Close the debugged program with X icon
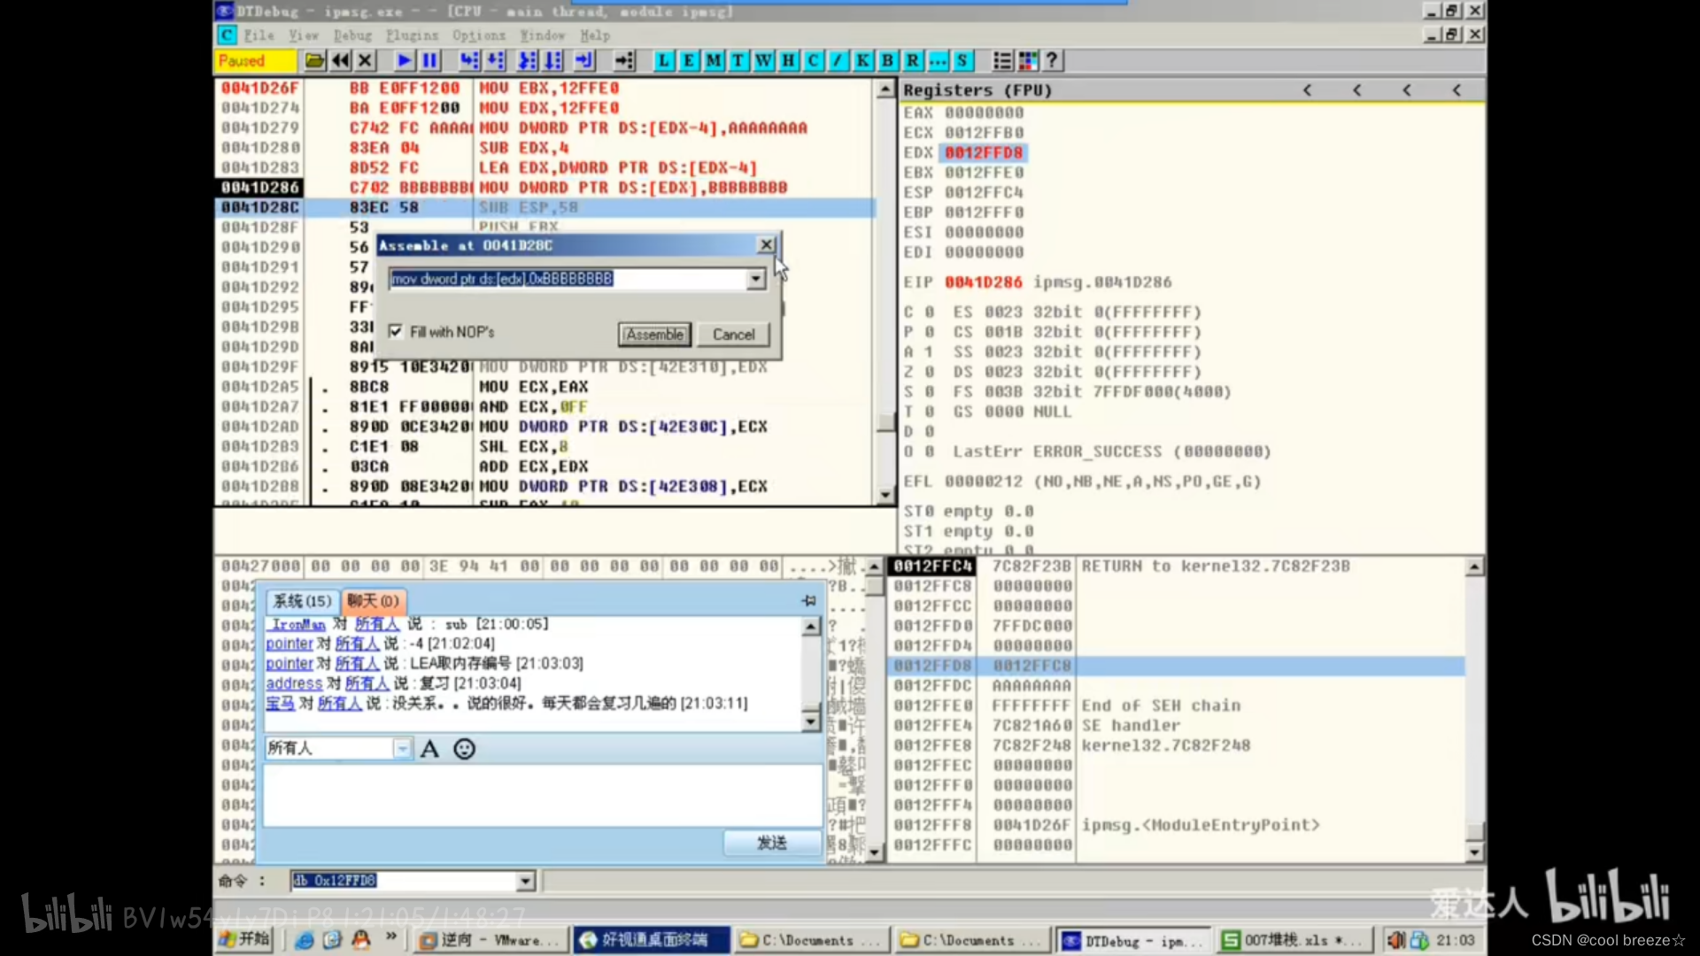The height and width of the screenshot is (956, 1700). click(365, 61)
